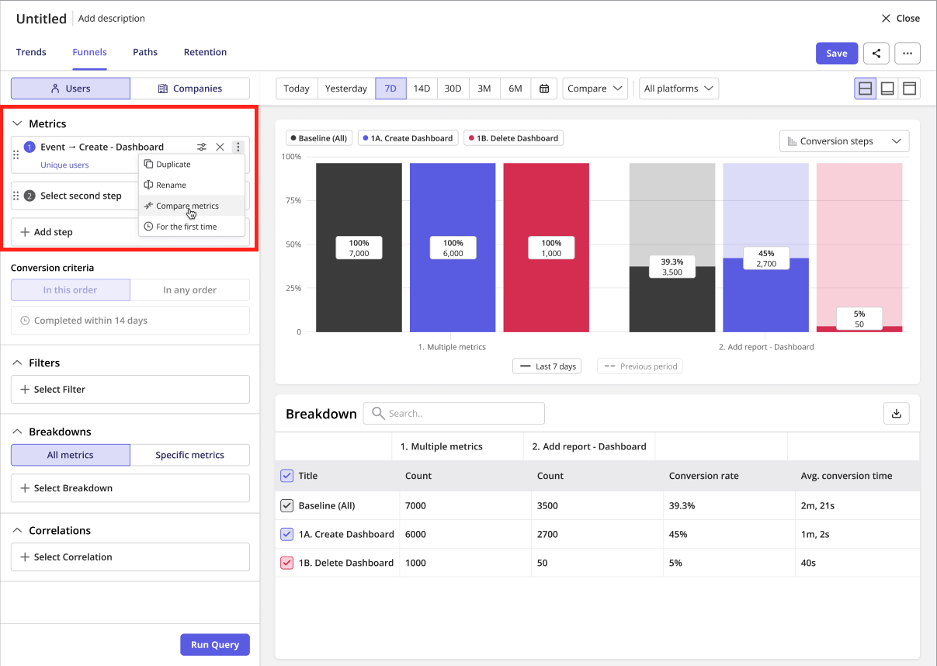The image size is (937, 666).
Task: Click the Close X icon at top right
Action: (887, 18)
